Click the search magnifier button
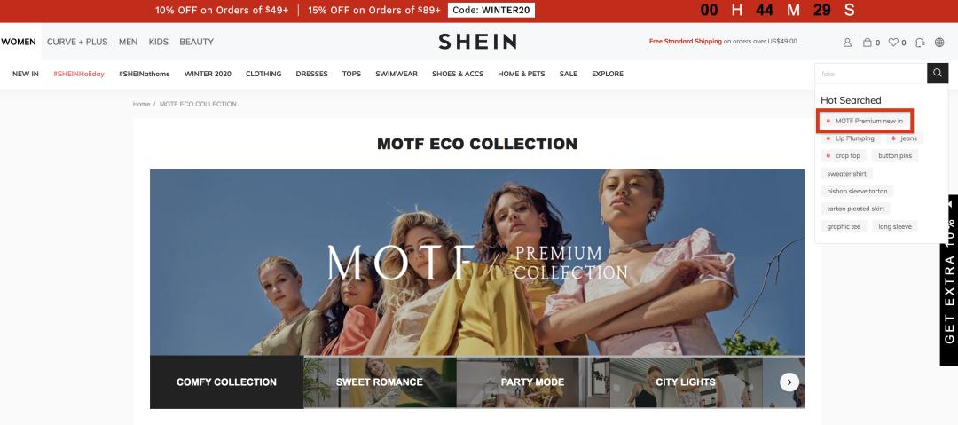Image resolution: width=958 pixels, height=425 pixels. [938, 74]
